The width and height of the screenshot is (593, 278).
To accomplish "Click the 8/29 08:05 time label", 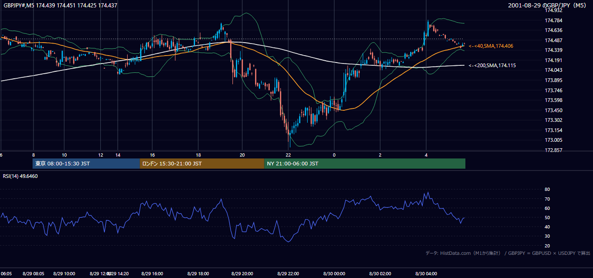I will pyautogui.click(x=32, y=274).
